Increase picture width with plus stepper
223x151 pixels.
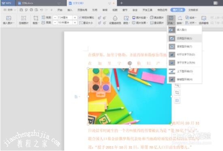pos(75,23)
